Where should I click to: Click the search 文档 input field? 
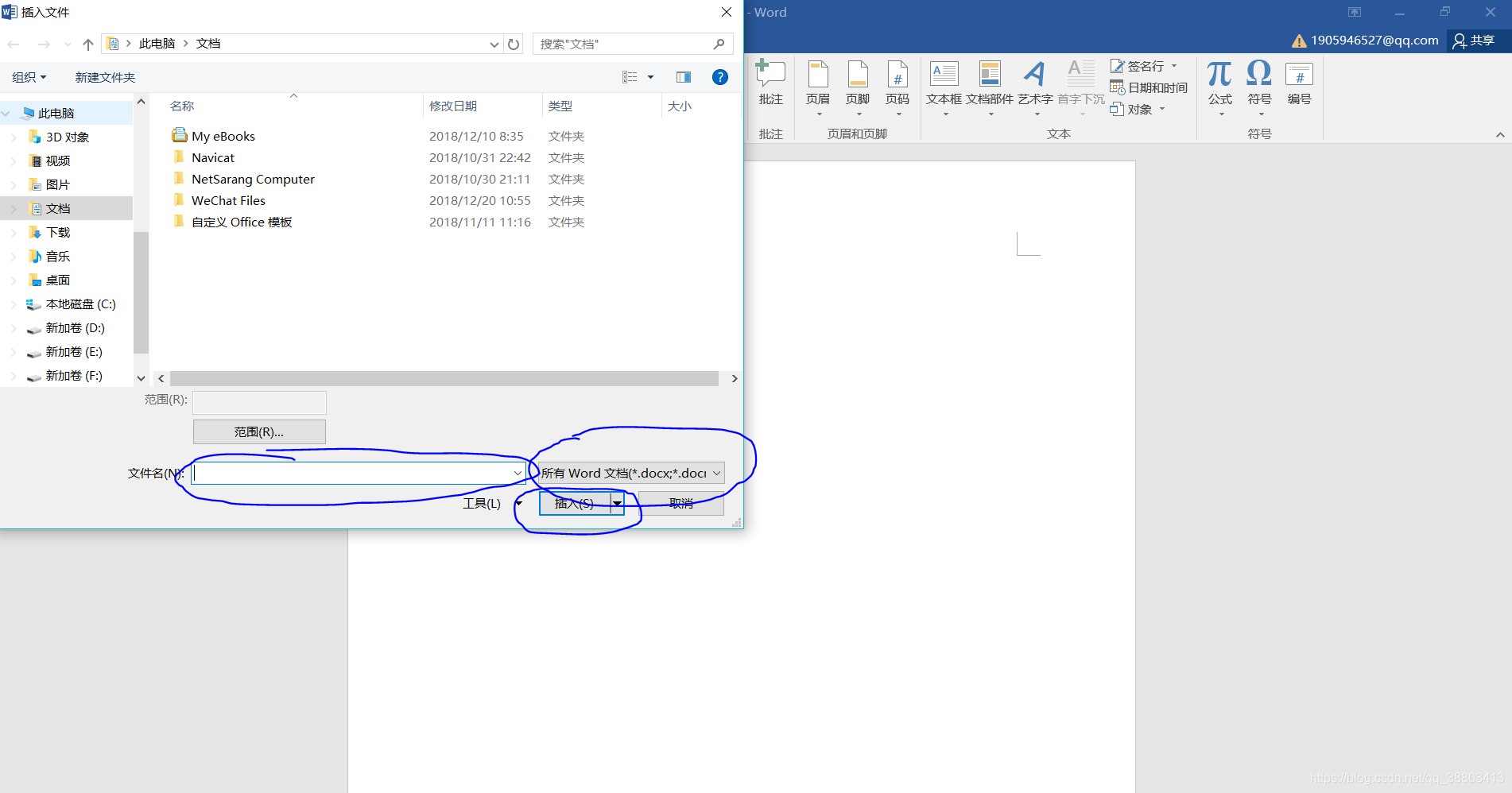click(x=622, y=44)
